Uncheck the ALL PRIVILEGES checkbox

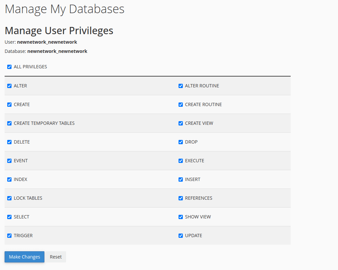pyautogui.click(x=9, y=67)
